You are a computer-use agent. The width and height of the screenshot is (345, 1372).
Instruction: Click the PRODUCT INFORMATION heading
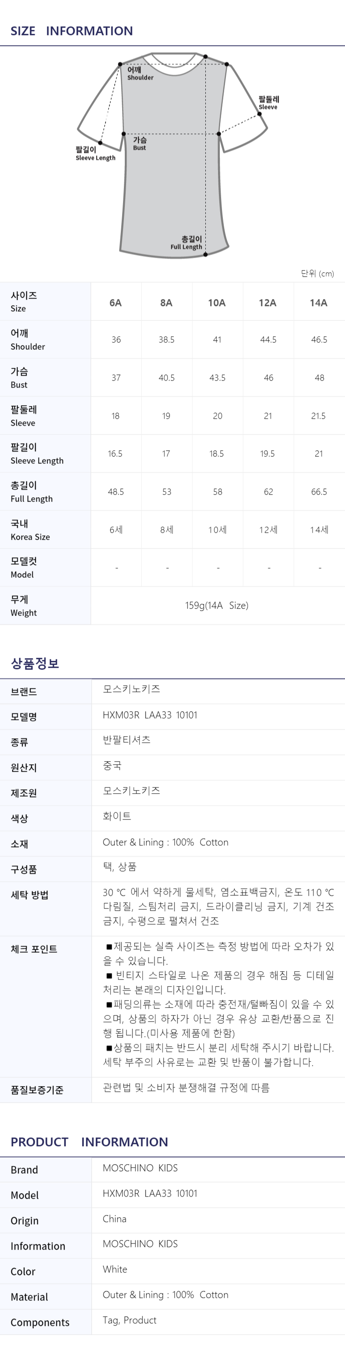tap(89, 1142)
